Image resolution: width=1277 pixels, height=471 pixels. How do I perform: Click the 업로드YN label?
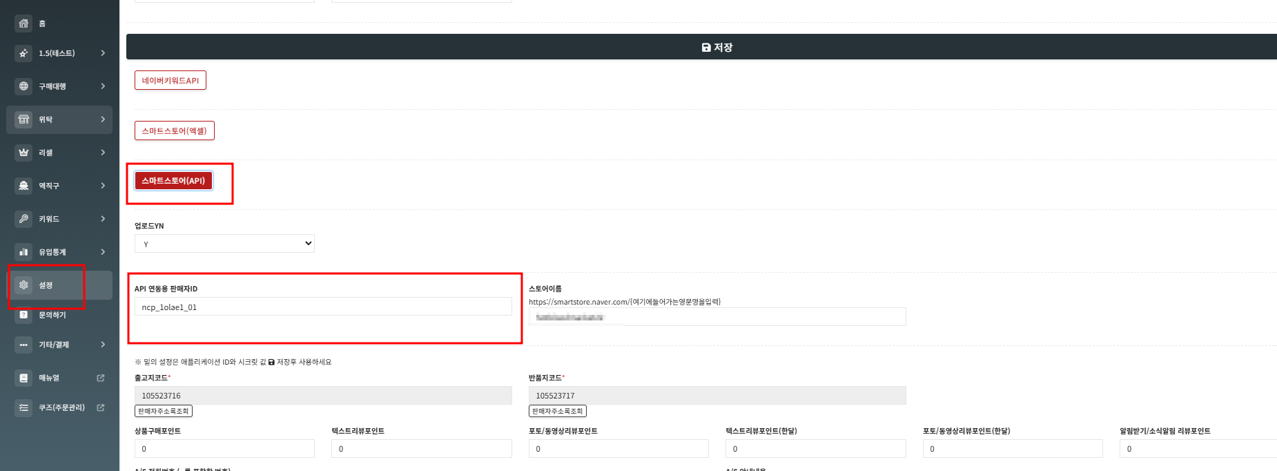coord(149,226)
